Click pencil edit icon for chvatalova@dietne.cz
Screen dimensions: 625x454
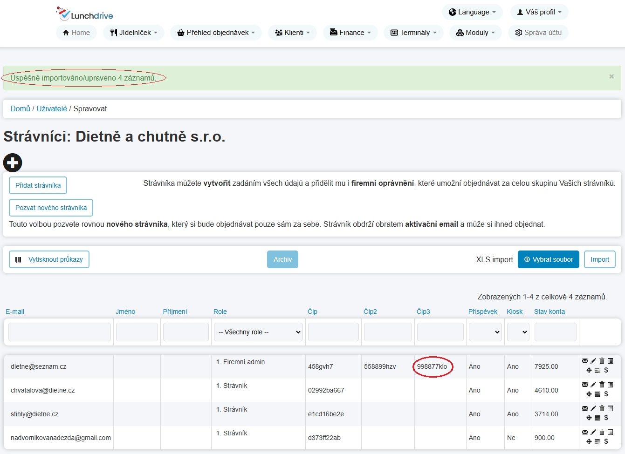click(593, 385)
